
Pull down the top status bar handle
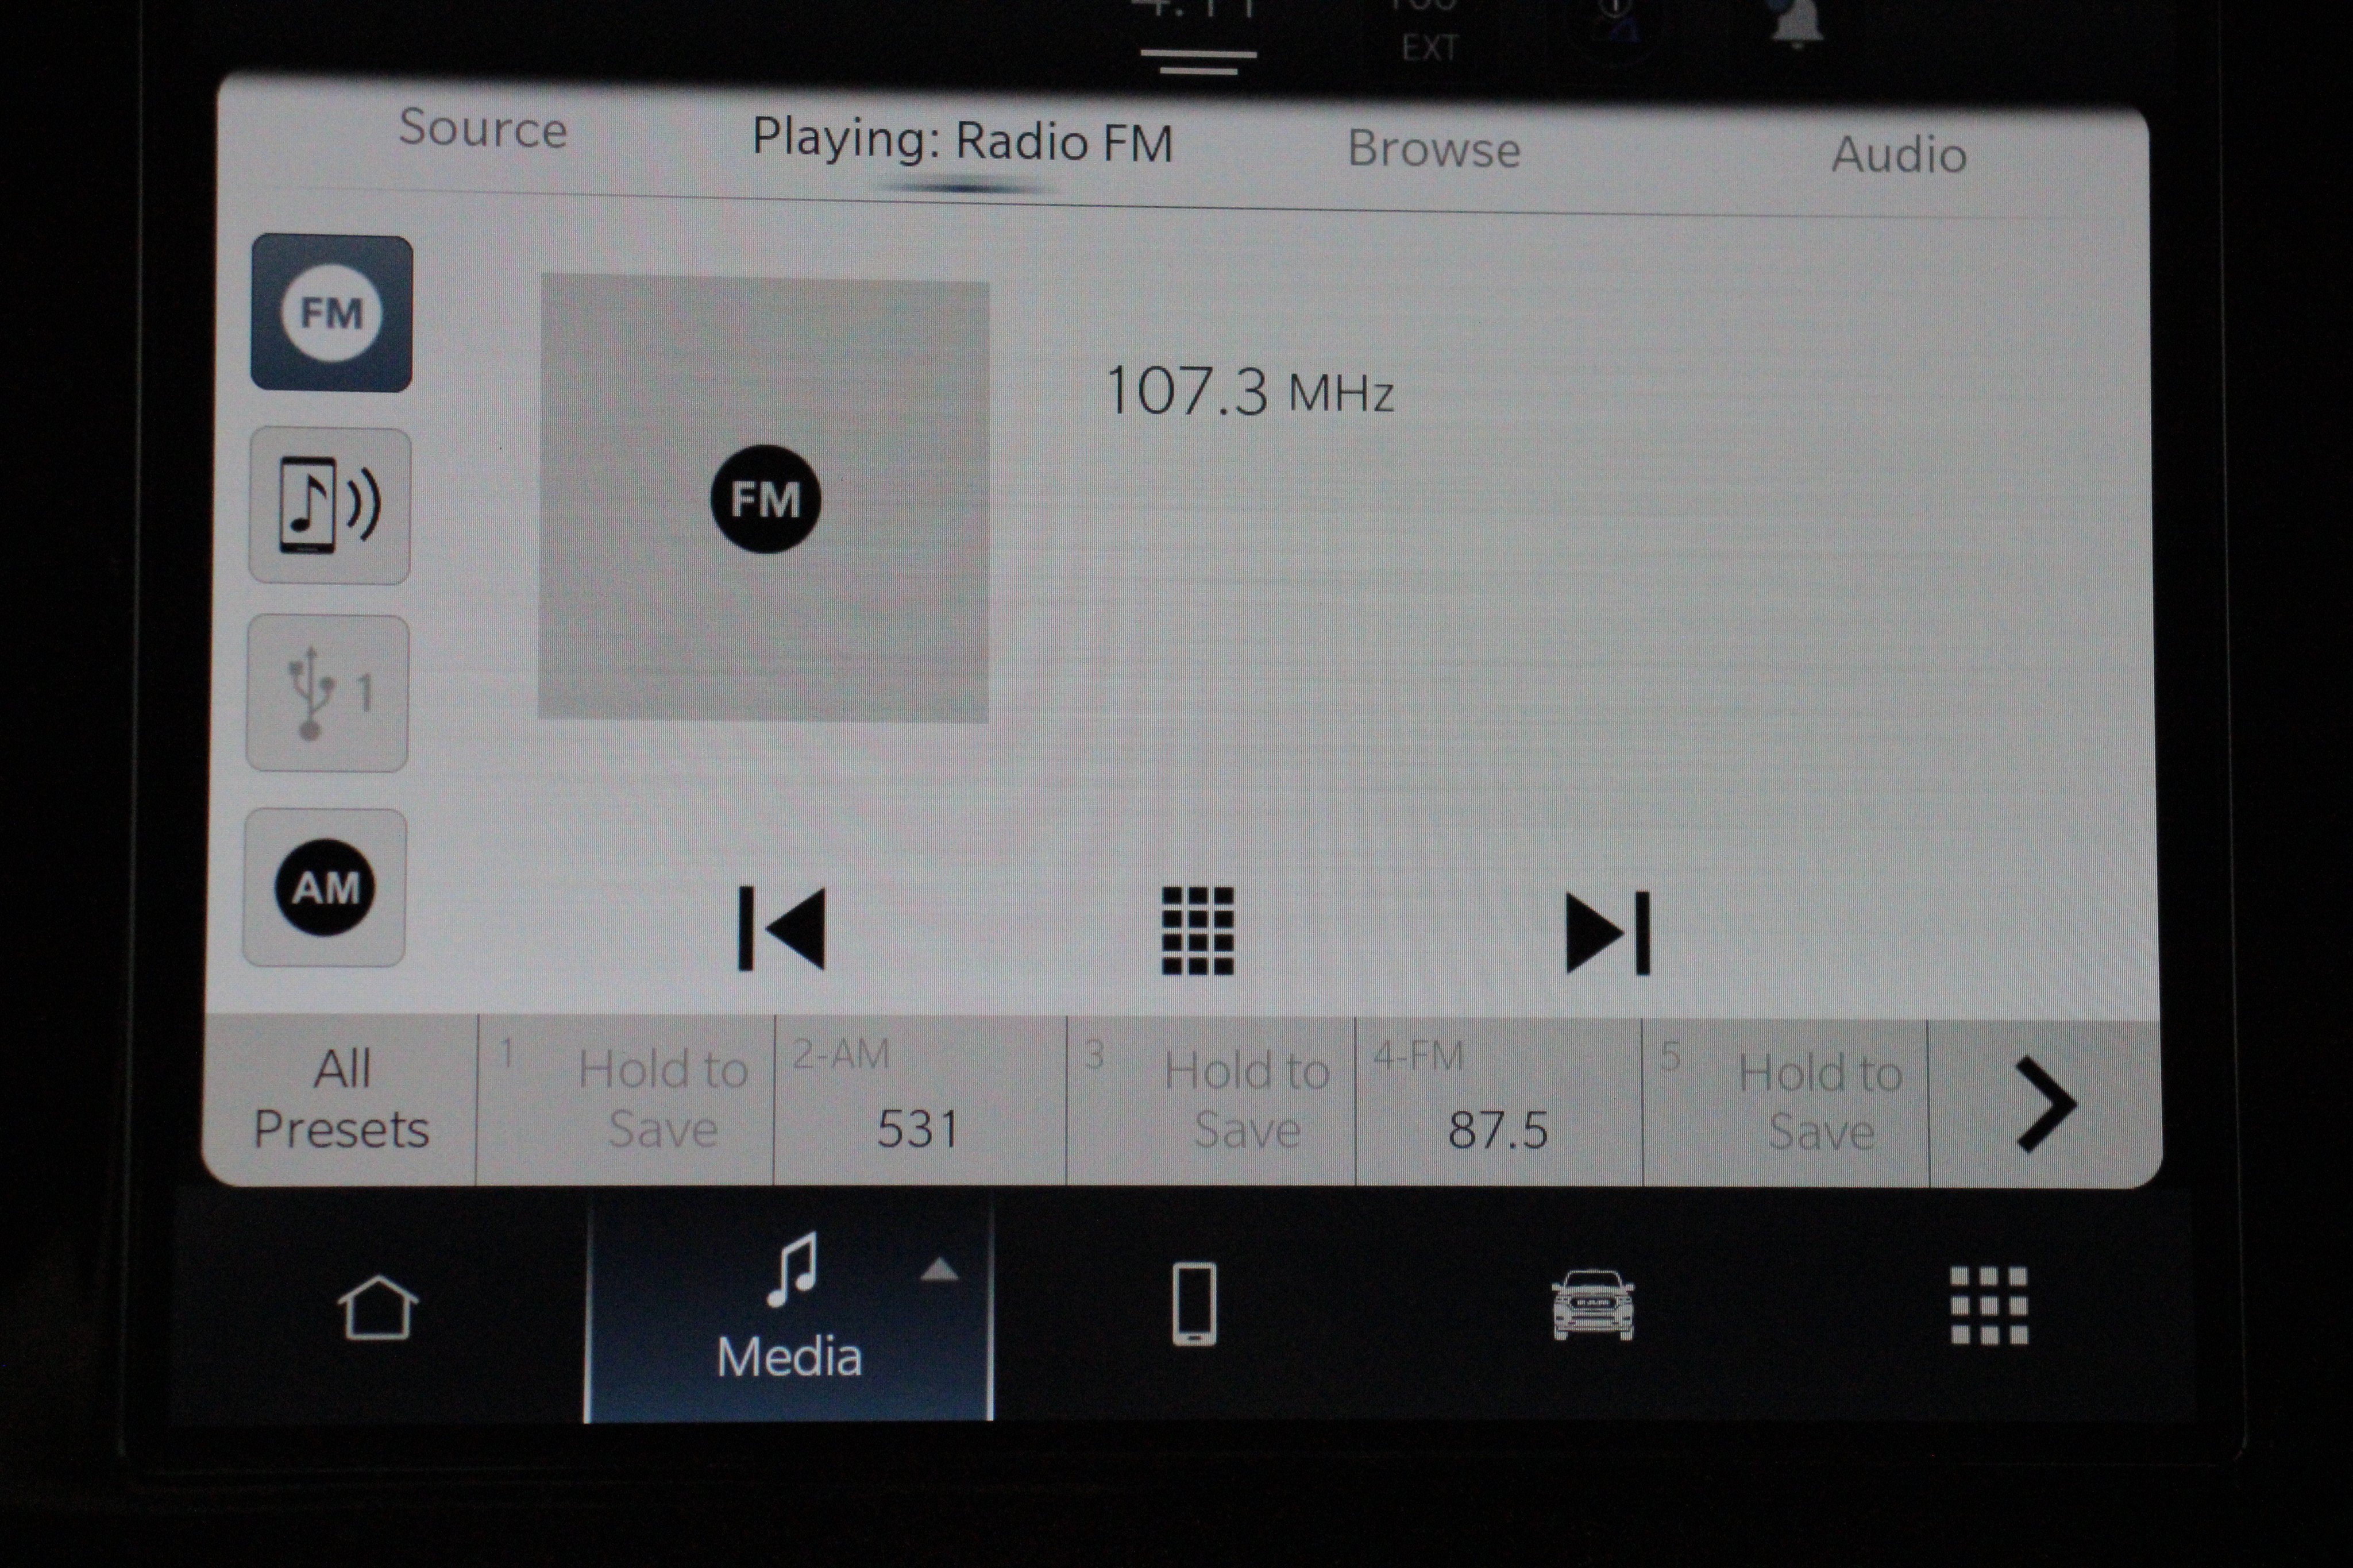[1198, 61]
